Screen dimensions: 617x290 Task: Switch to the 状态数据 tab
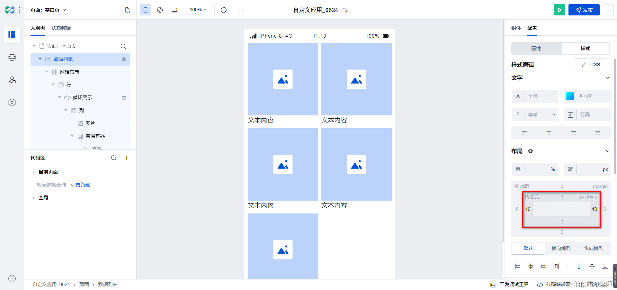point(61,28)
